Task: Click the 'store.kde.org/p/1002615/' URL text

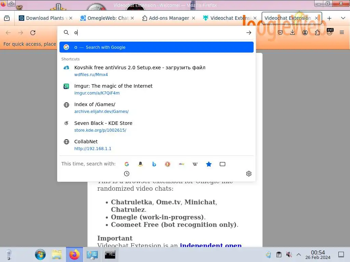Action: (100, 130)
